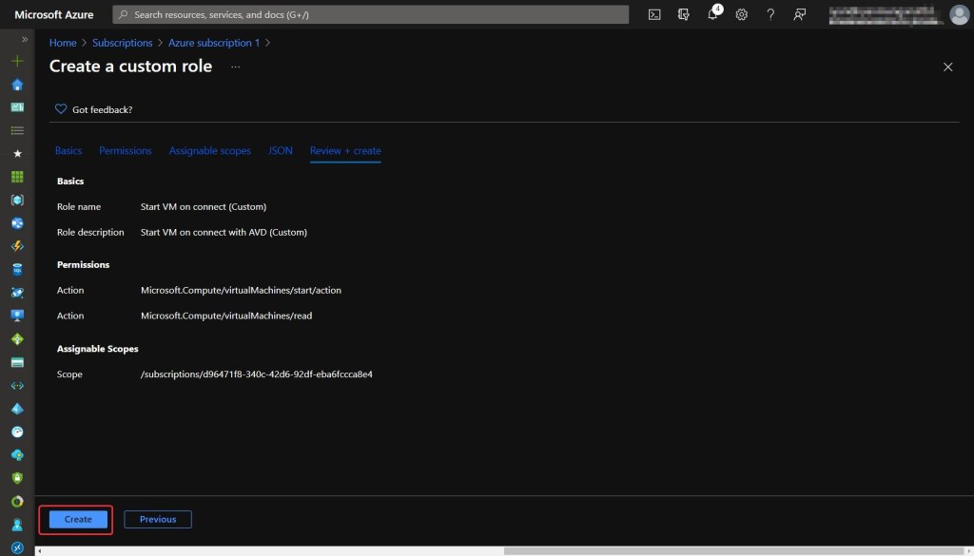Open Directories + subscriptions filter icon
The width and height of the screenshot is (974, 556).
pos(683,15)
